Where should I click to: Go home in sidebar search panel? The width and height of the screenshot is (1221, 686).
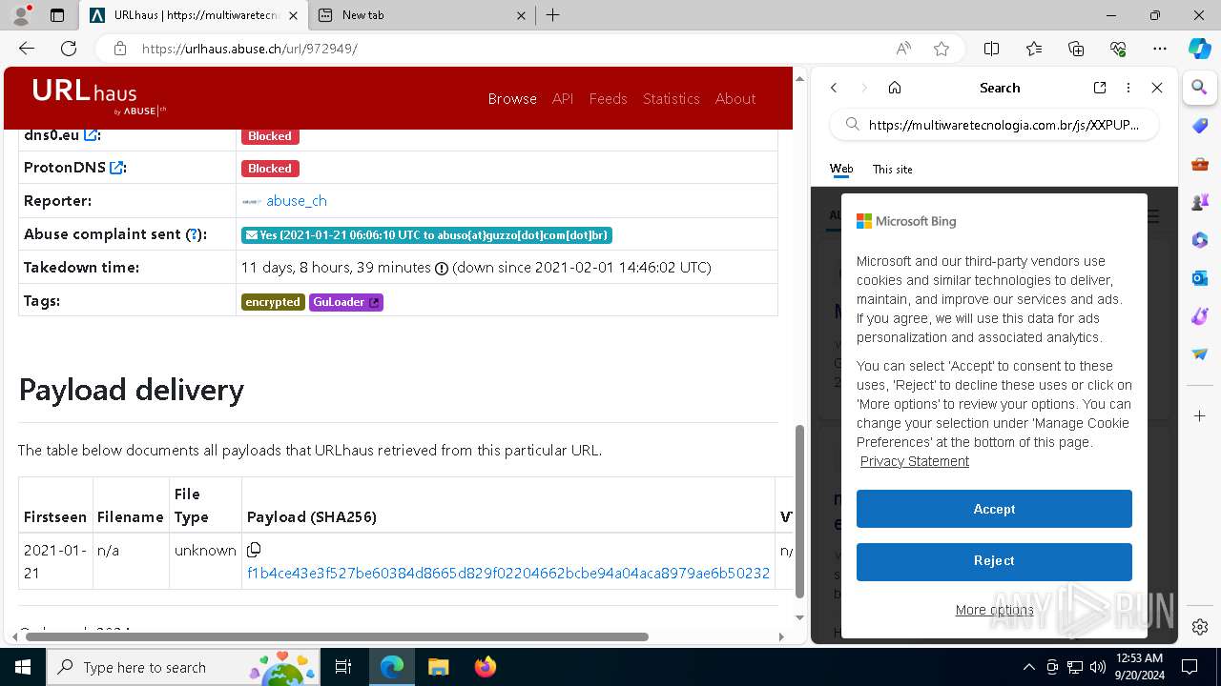click(895, 88)
